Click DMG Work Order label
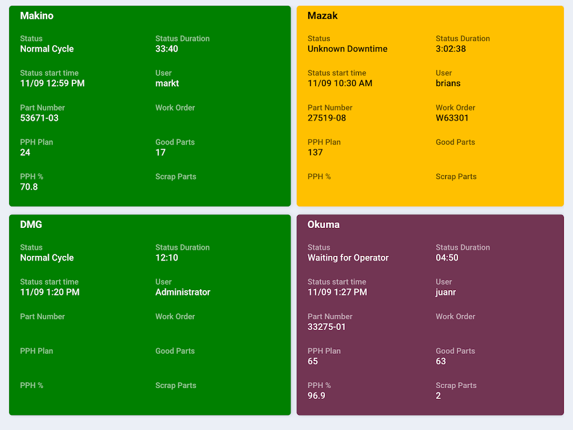The width and height of the screenshot is (573, 430). pos(175,317)
